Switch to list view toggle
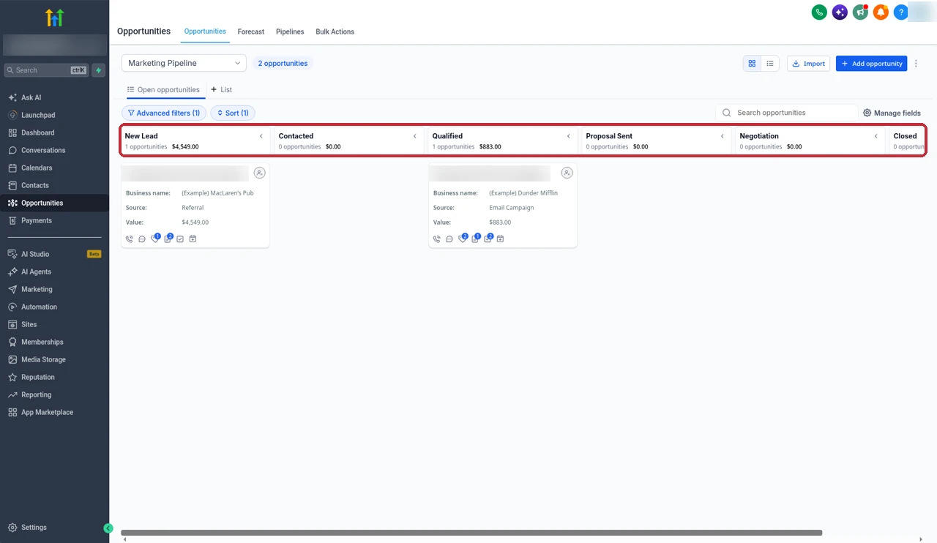The image size is (937, 543). click(770, 64)
